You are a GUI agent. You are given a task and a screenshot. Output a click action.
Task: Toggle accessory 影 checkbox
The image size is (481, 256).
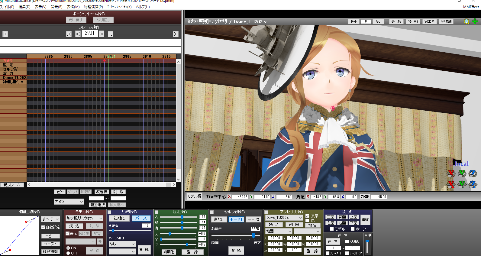pos(307,221)
